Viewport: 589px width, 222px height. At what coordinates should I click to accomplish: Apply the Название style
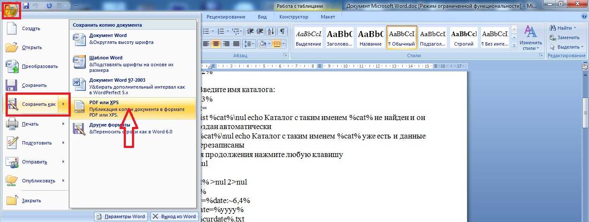[370, 37]
